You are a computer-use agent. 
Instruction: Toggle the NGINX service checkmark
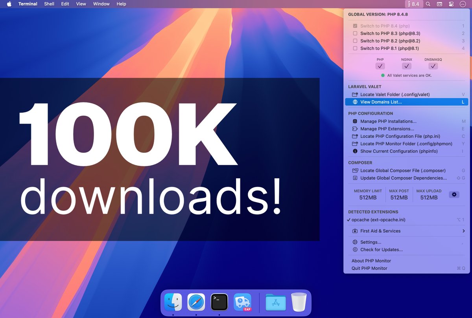(x=407, y=66)
